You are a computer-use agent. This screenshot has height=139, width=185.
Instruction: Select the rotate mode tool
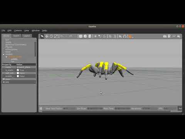pyautogui.click(x=51, y=36)
